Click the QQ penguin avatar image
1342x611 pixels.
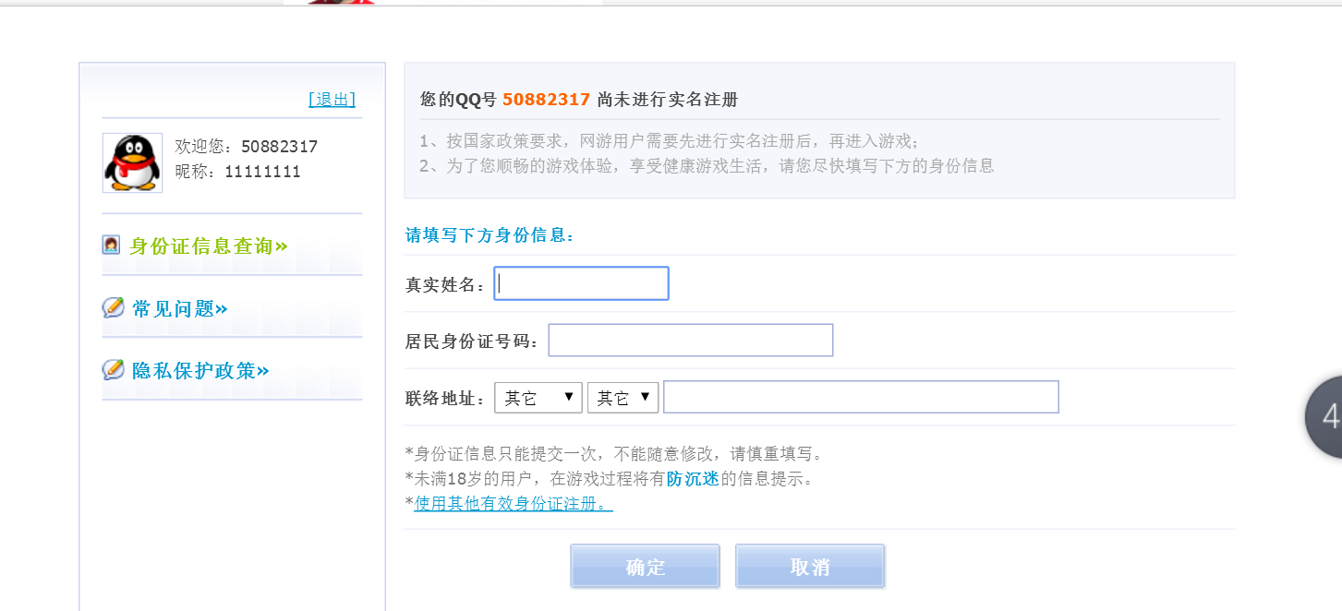(x=132, y=163)
